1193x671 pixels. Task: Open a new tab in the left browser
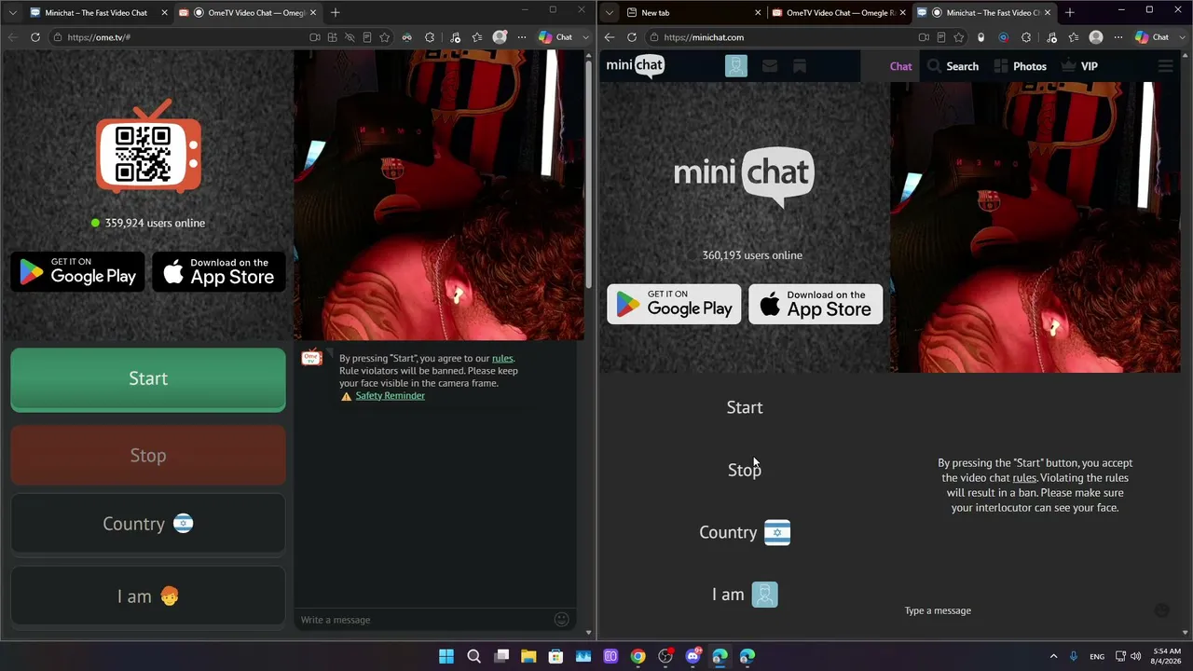pos(336,13)
